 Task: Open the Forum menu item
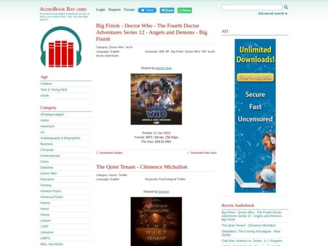pyautogui.click(x=129, y=10)
